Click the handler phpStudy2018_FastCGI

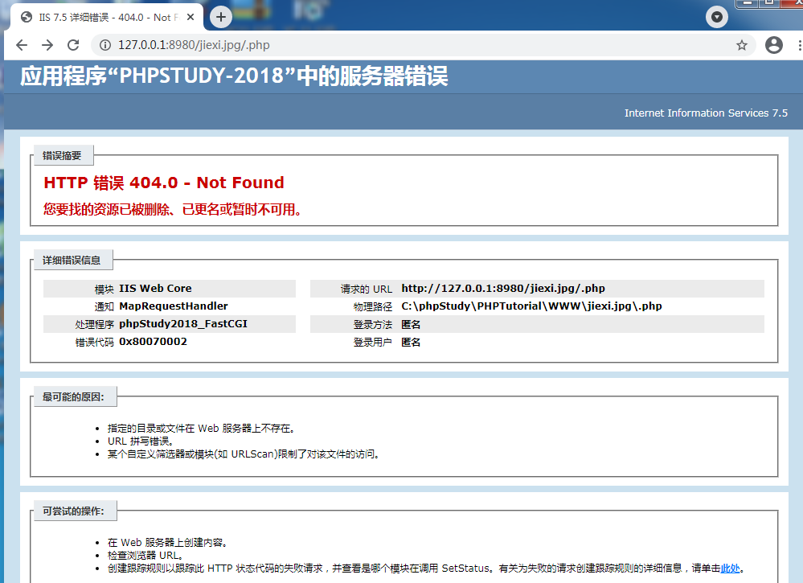[182, 324]
